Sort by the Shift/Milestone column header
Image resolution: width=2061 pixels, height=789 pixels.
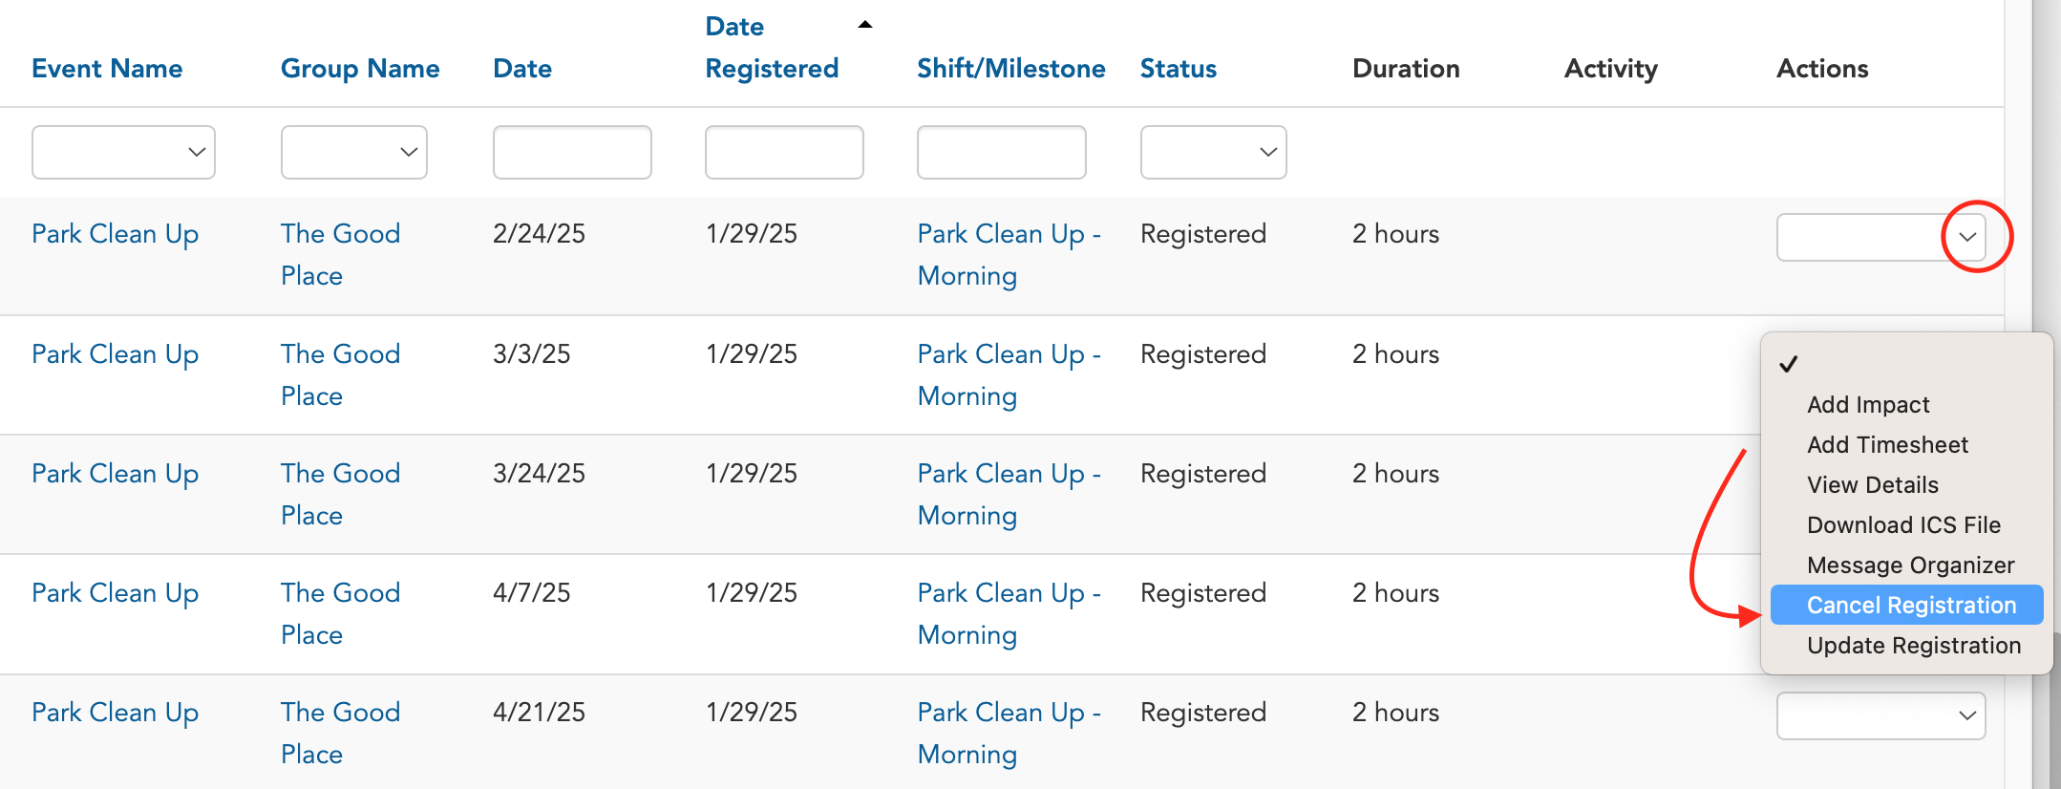(x=1010, y=69)
